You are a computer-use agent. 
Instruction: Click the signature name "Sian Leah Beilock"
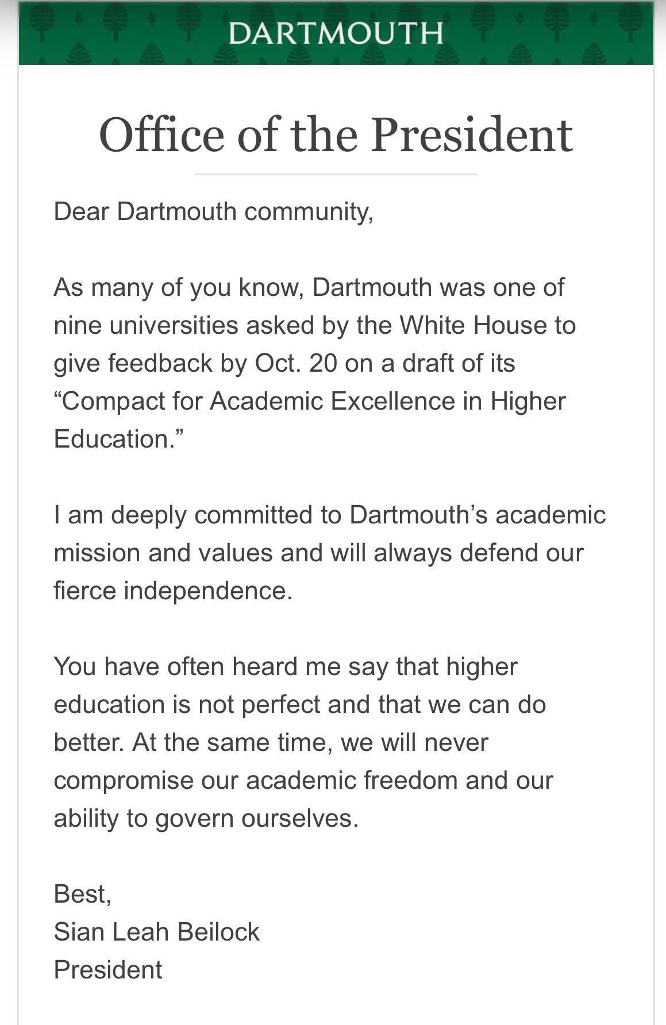coord(156,932)
